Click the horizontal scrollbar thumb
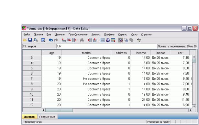Screen dimensions: 199x125 tap(59, 110)
